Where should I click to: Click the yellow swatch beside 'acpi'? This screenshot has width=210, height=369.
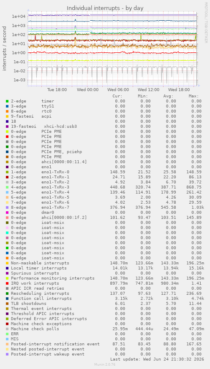point(7,116)
